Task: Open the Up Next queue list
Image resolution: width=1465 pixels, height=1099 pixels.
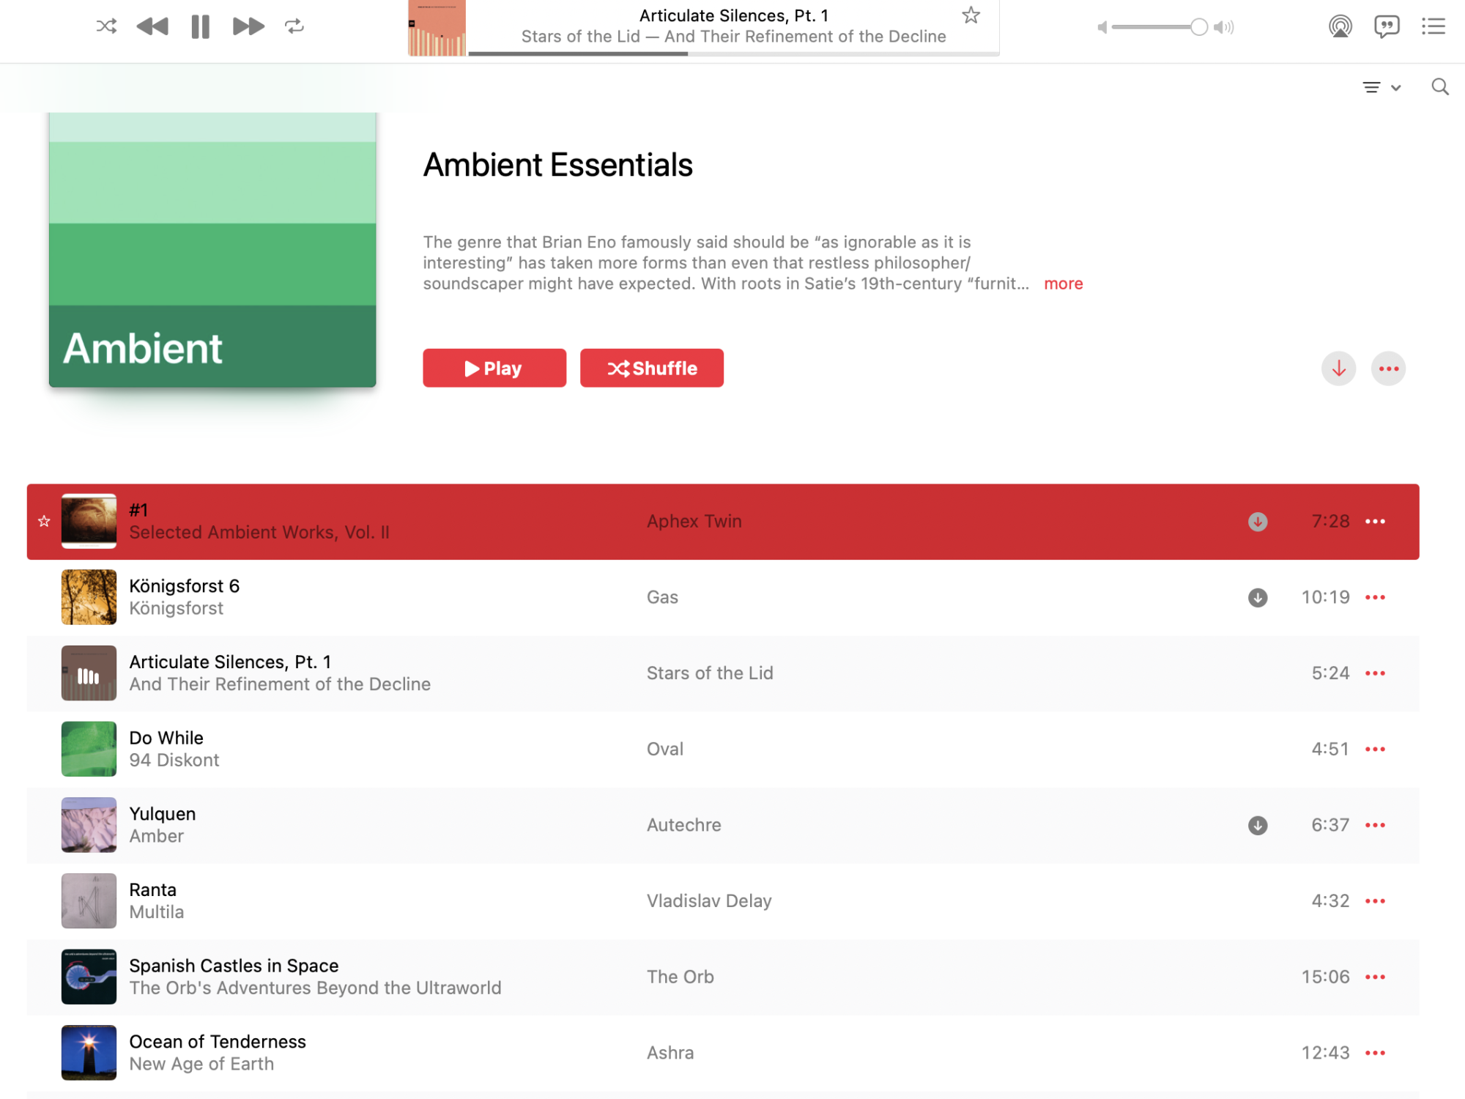Action: tap(1434, 27)
